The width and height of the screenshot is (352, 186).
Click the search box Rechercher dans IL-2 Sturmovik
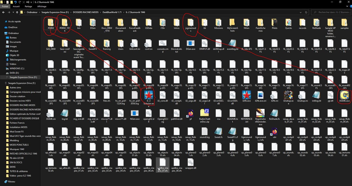point(331,12)
